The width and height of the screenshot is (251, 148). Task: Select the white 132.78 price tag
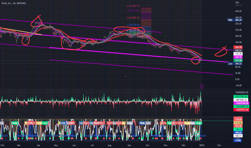[238, 54]
